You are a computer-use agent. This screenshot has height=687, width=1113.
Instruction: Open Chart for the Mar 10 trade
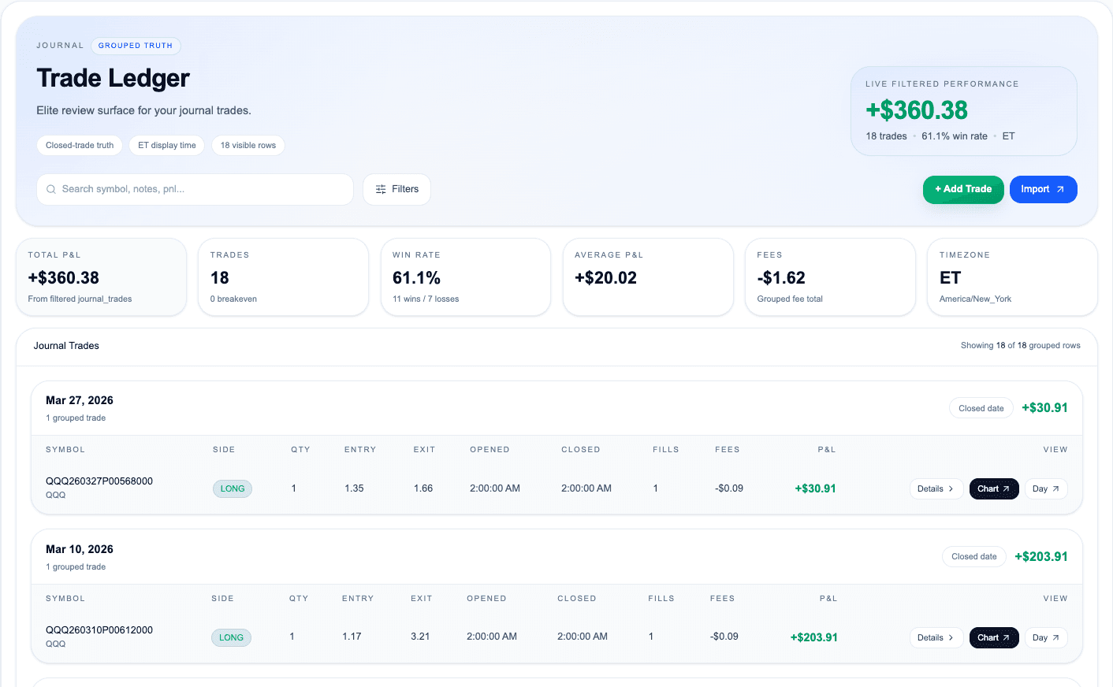(994, 637)
